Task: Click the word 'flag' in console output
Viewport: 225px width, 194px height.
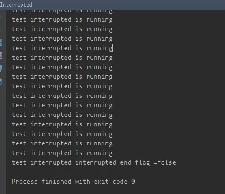Action: [142, 162]
